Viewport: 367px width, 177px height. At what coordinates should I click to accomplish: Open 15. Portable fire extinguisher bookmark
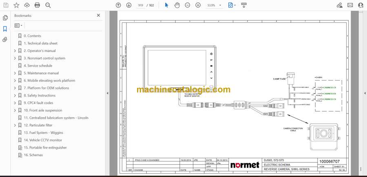click(45, 148)
